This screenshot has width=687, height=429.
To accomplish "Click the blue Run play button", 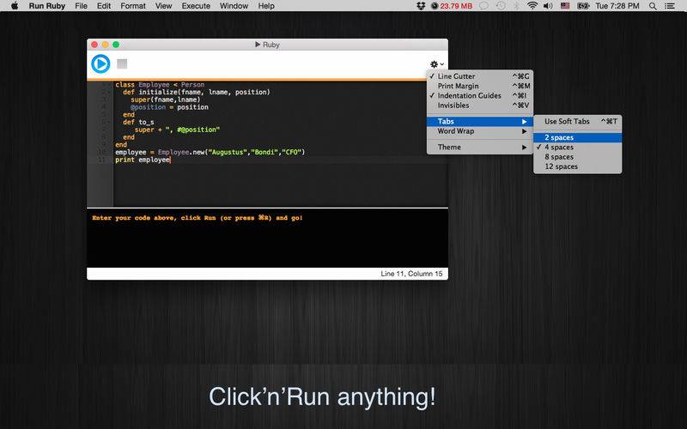I will click(100, 63).
